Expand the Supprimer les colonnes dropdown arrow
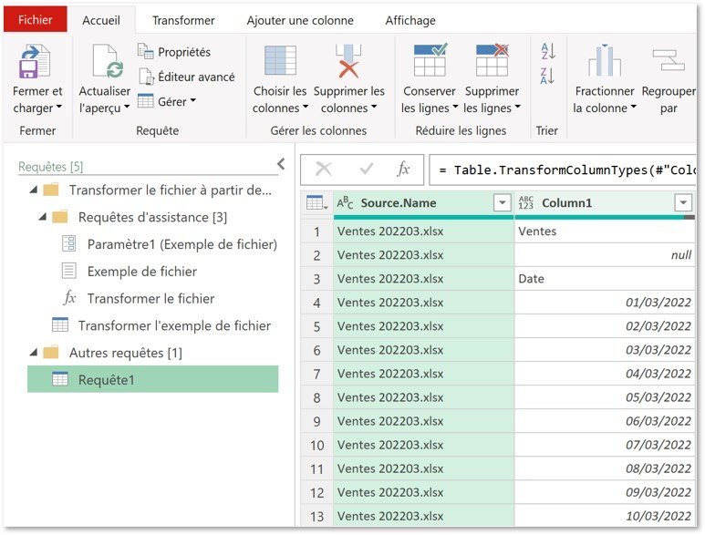The height and width of the screenshot is (535, 705). [374, 108]
